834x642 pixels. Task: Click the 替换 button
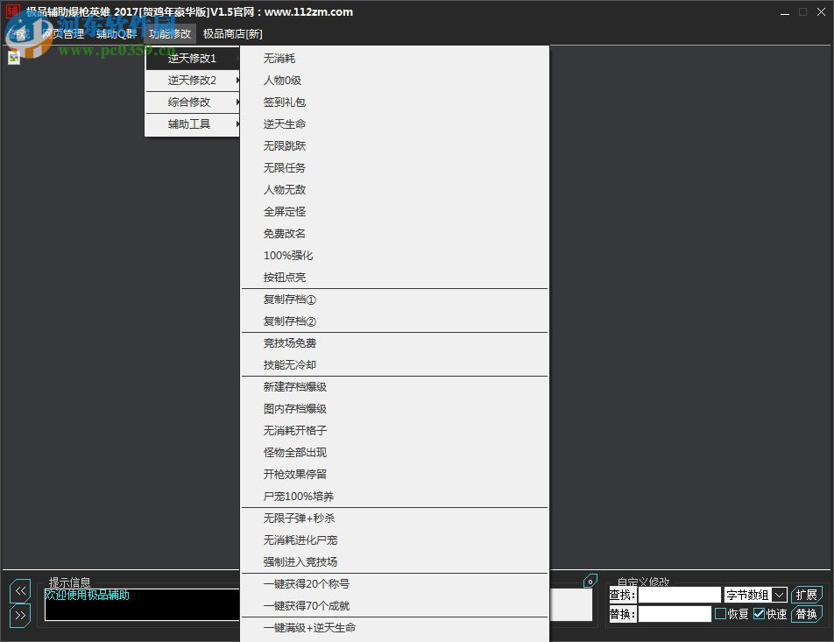(807, 614)
